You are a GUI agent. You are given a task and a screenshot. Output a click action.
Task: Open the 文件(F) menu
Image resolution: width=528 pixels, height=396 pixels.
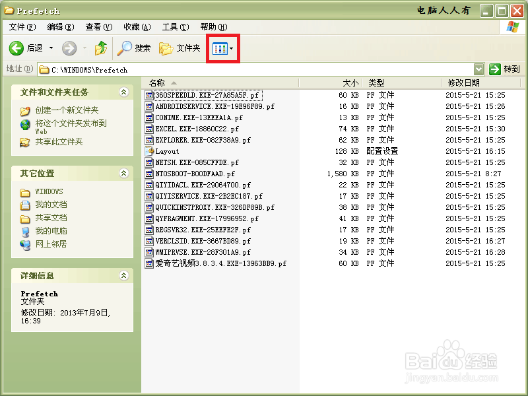click(x=22, y=27)
